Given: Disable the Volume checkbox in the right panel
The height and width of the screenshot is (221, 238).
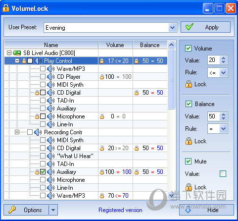Looking at the screenshot, I should (189, 49).
